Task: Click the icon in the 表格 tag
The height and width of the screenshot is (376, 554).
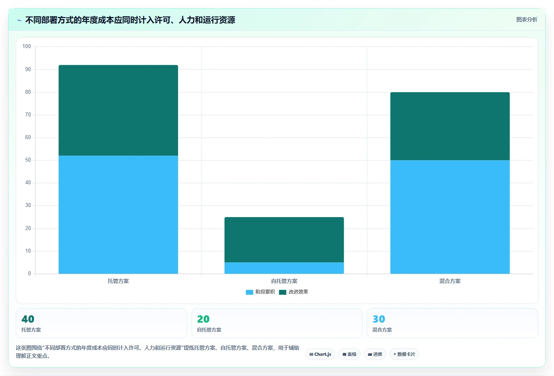Action: click(x=344, y=354)
